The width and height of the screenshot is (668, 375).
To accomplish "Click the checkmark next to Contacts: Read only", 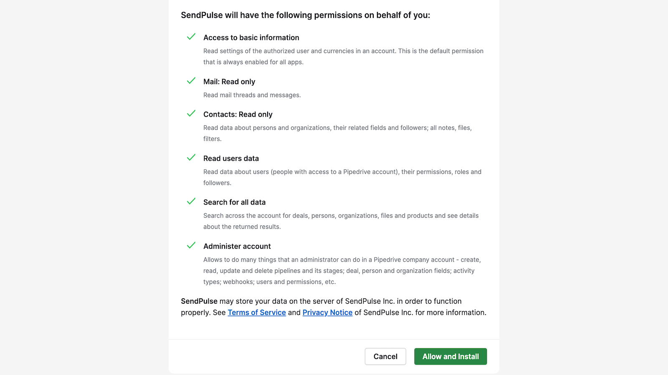I will tap(191, 114).
